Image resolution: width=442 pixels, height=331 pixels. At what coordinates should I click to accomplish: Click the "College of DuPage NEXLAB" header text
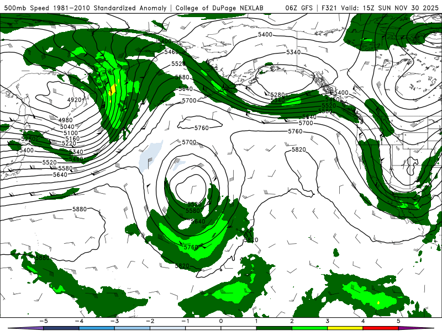219,8
